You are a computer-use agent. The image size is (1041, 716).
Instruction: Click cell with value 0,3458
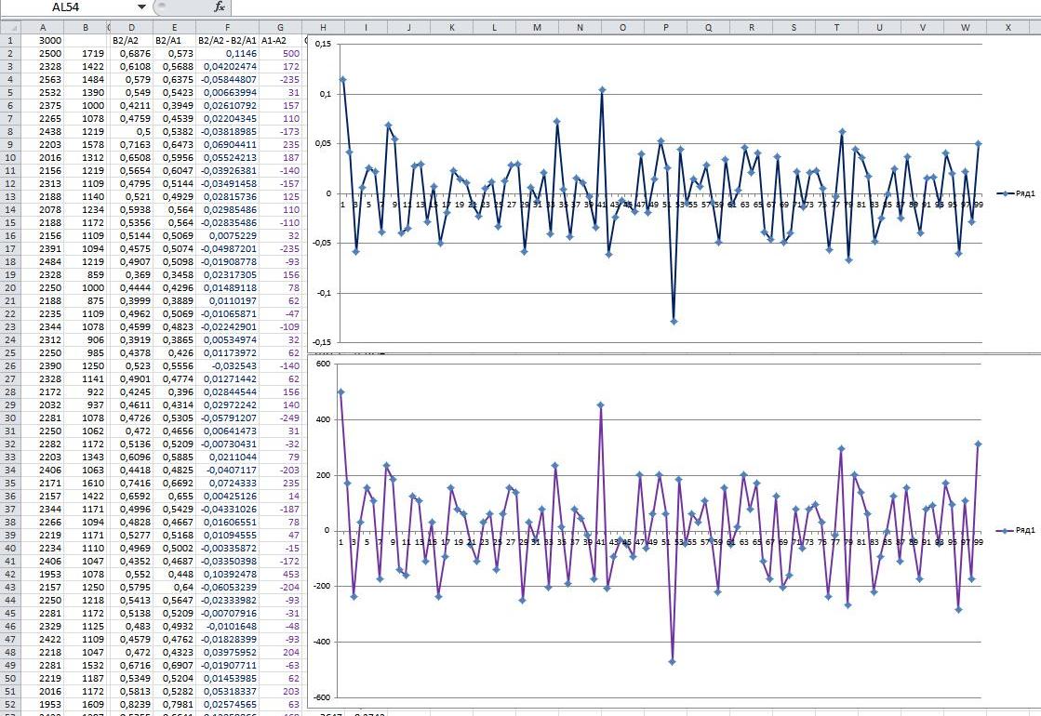175,274
